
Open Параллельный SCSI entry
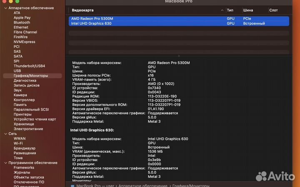point(31,110)
